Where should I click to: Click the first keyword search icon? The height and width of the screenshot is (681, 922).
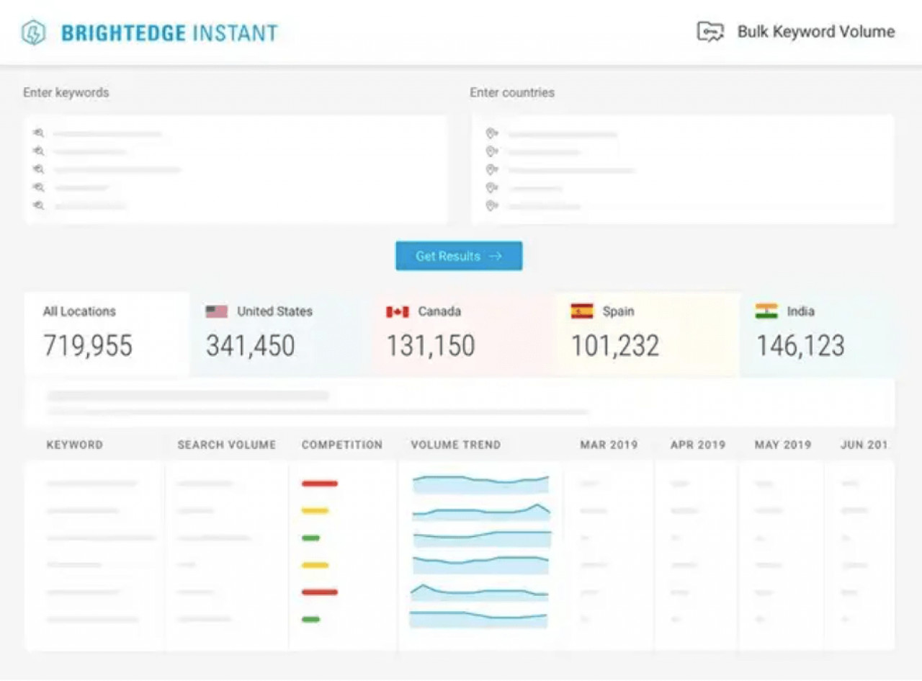coord(39,133)
